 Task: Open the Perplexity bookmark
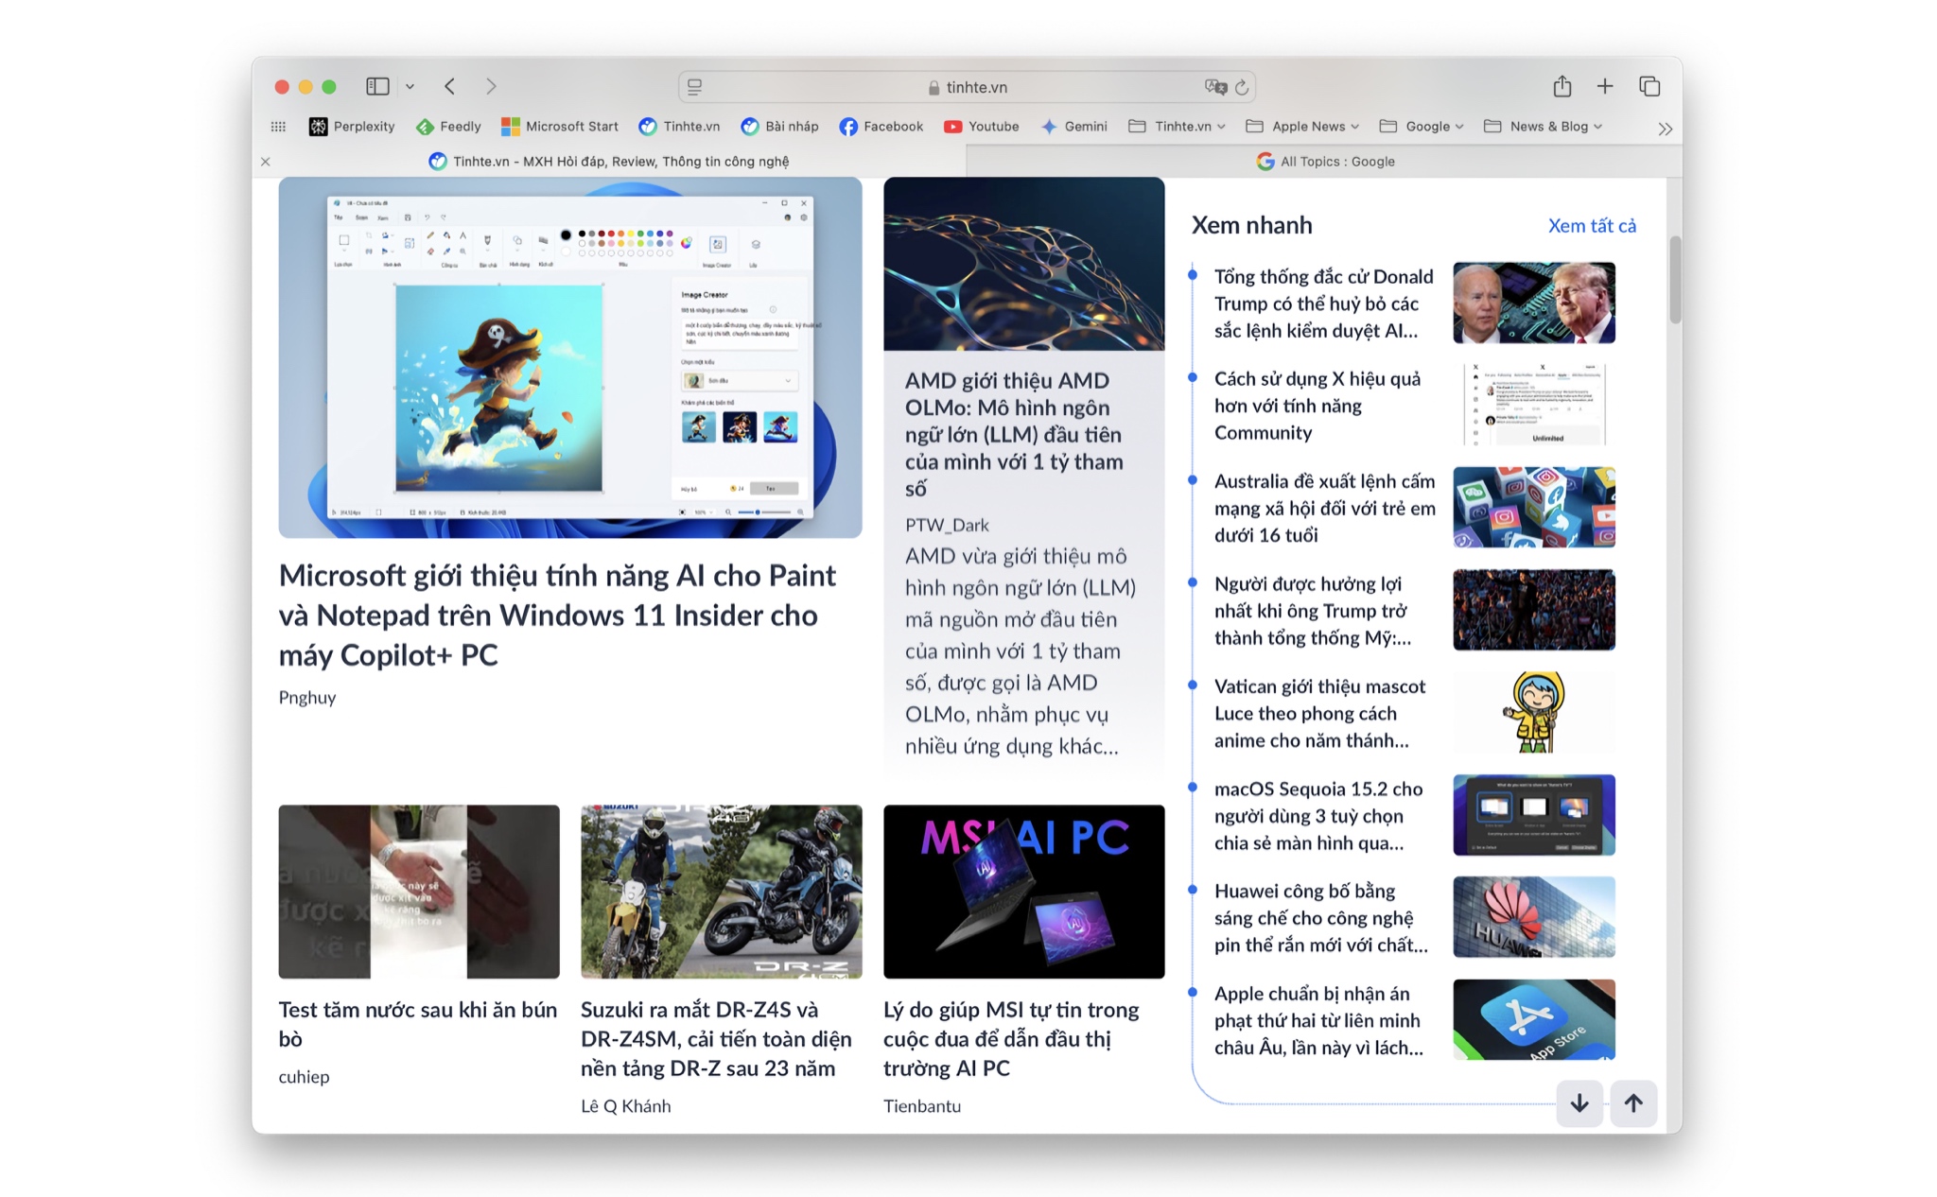pos(352,127)
